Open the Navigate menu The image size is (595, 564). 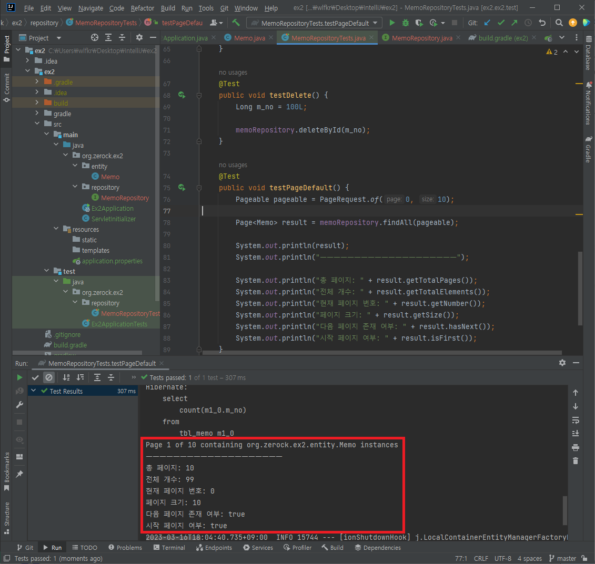(90, 8)
